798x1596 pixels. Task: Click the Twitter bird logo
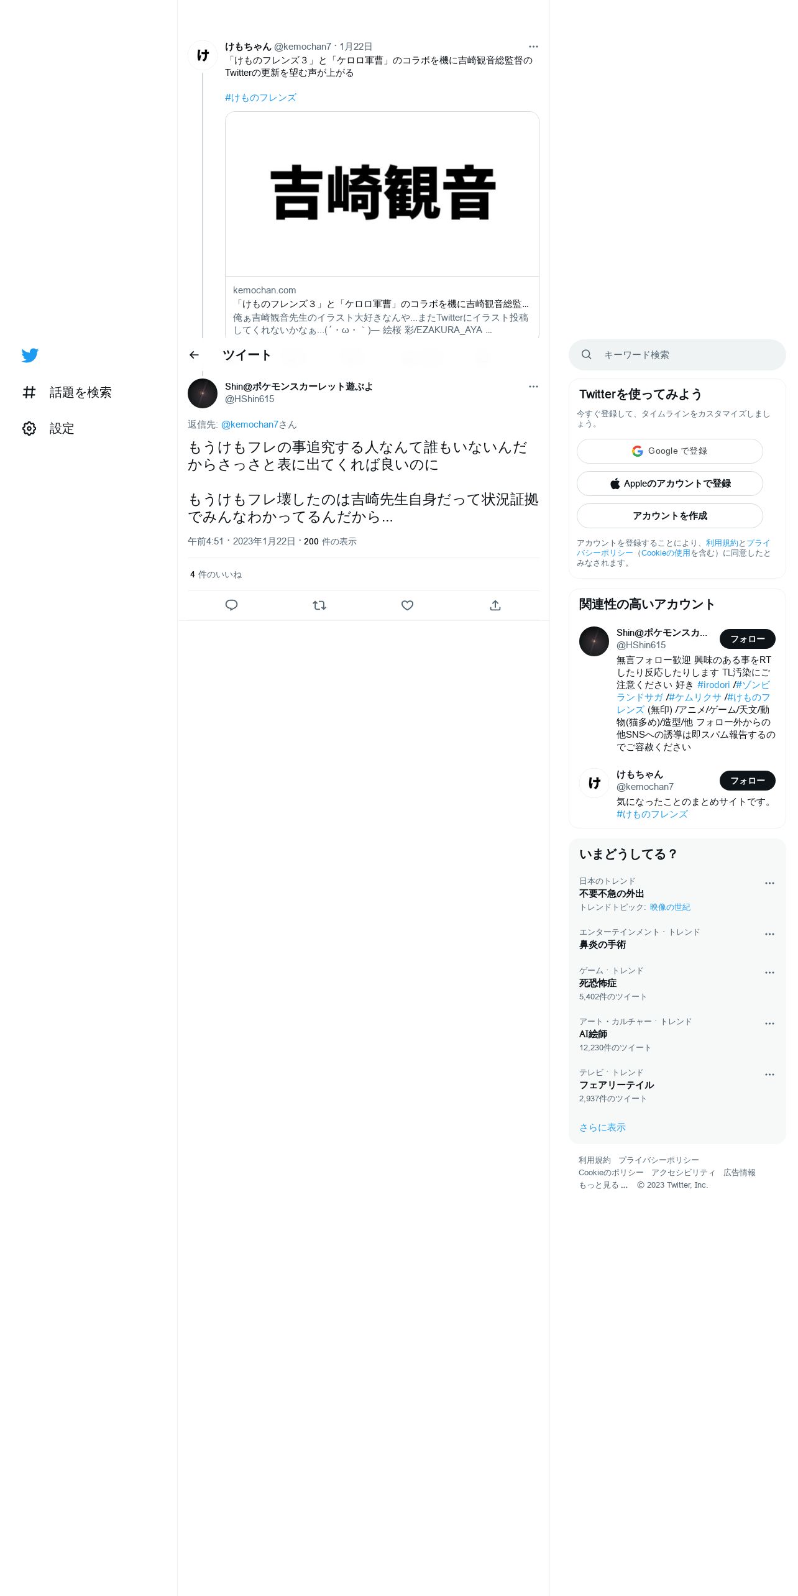tap(30, 355)
